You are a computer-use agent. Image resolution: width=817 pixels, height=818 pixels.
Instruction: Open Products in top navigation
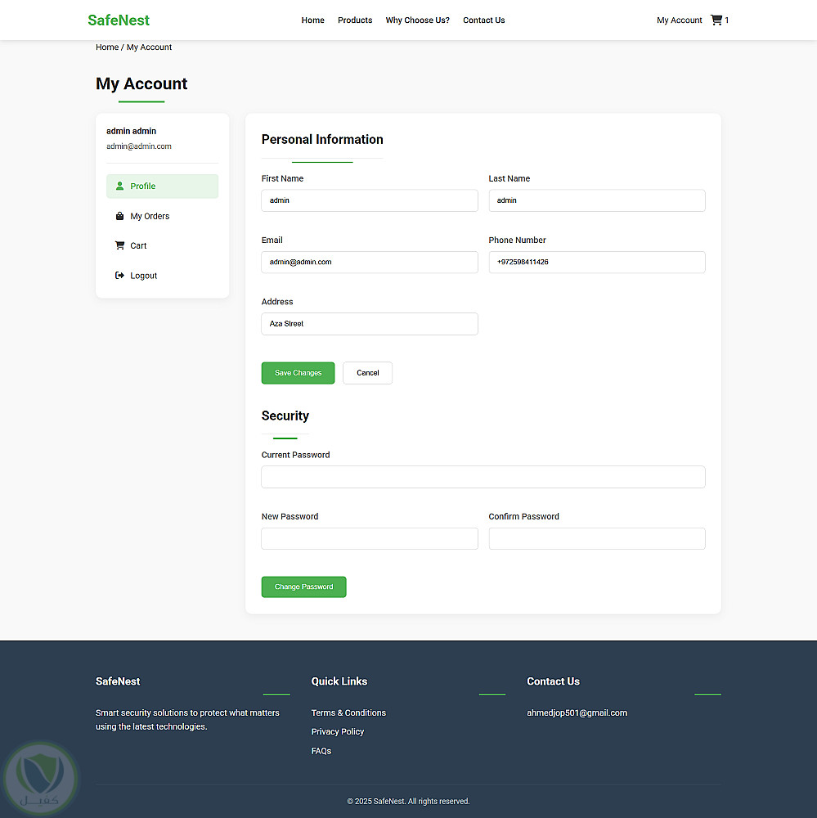tap(355, 20)
